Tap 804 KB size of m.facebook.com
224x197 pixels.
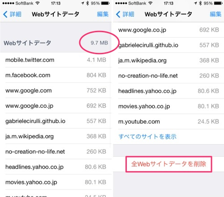click(96, 75)
